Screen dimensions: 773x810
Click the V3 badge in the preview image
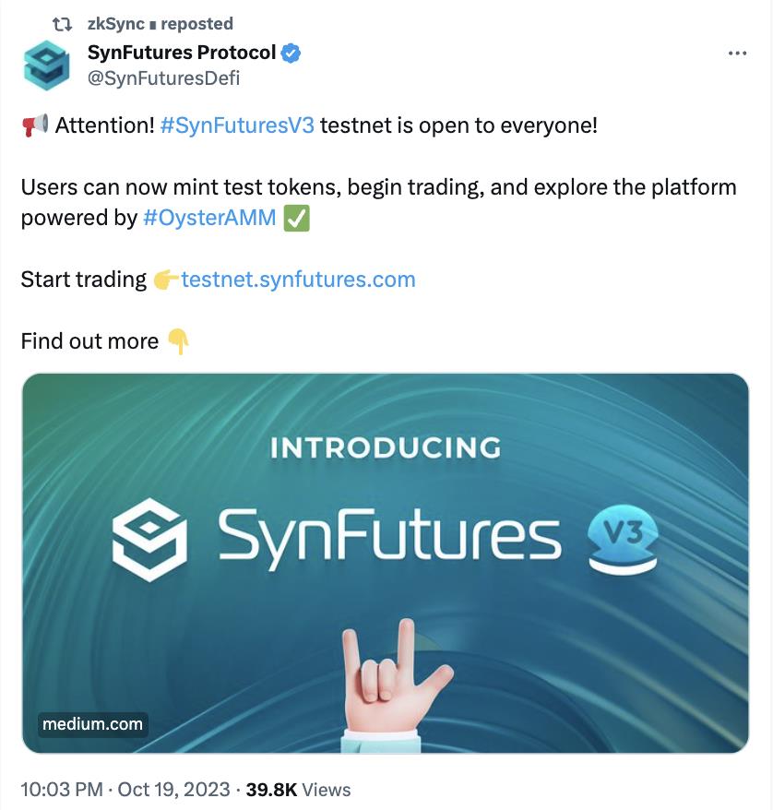click(622, 538)
